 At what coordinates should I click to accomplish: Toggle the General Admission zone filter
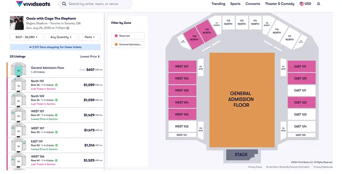[x=128, y=45]
